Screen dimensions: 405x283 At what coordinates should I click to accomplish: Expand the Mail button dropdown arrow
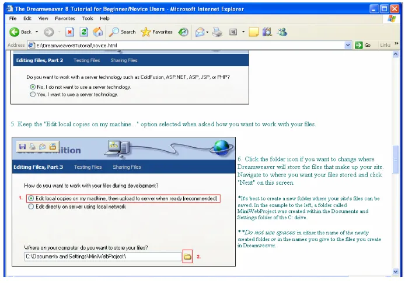tap(207, 32)
